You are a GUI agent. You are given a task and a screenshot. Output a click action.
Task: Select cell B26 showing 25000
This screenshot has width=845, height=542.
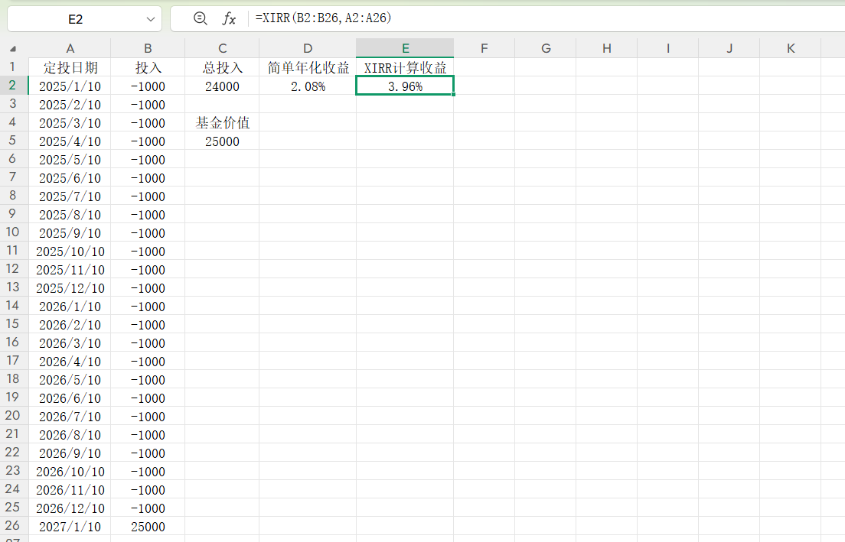(x=147, y=526)
